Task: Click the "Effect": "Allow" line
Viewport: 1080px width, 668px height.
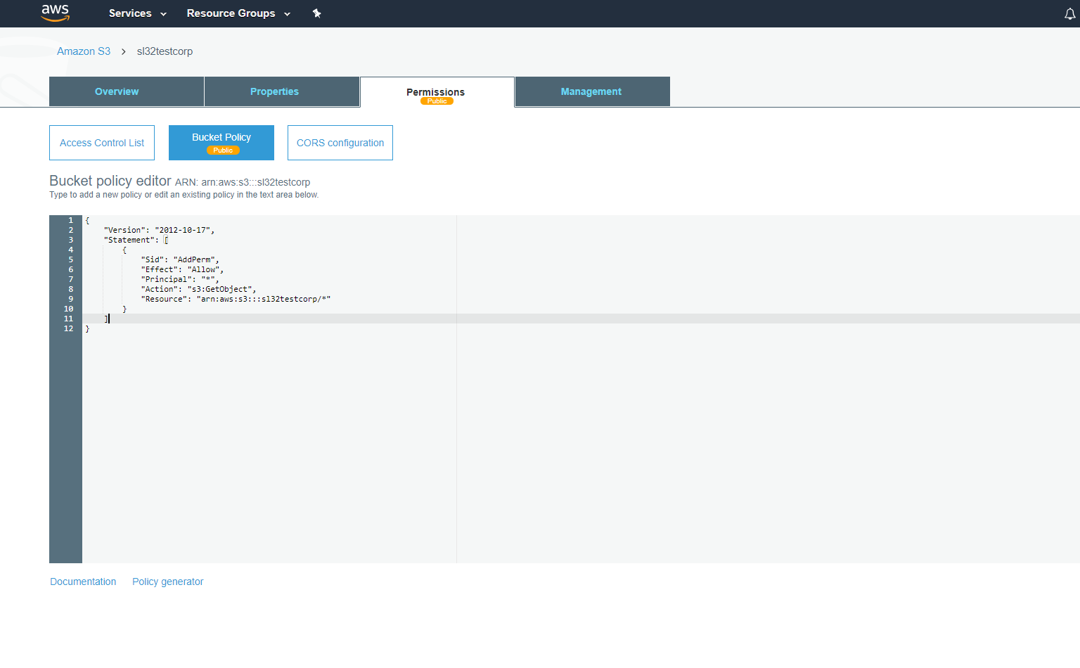Action: 182,269
